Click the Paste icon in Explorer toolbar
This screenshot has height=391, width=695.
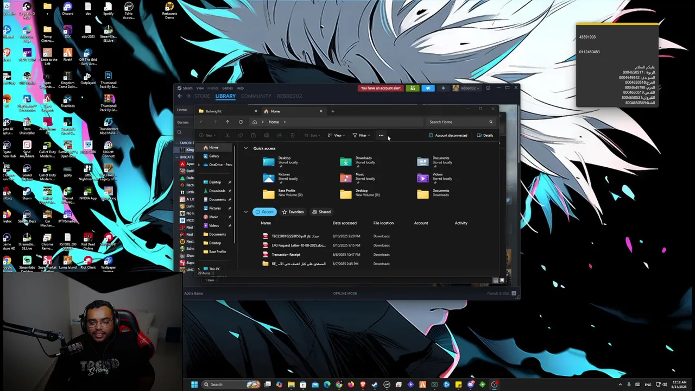coord(254,135)
